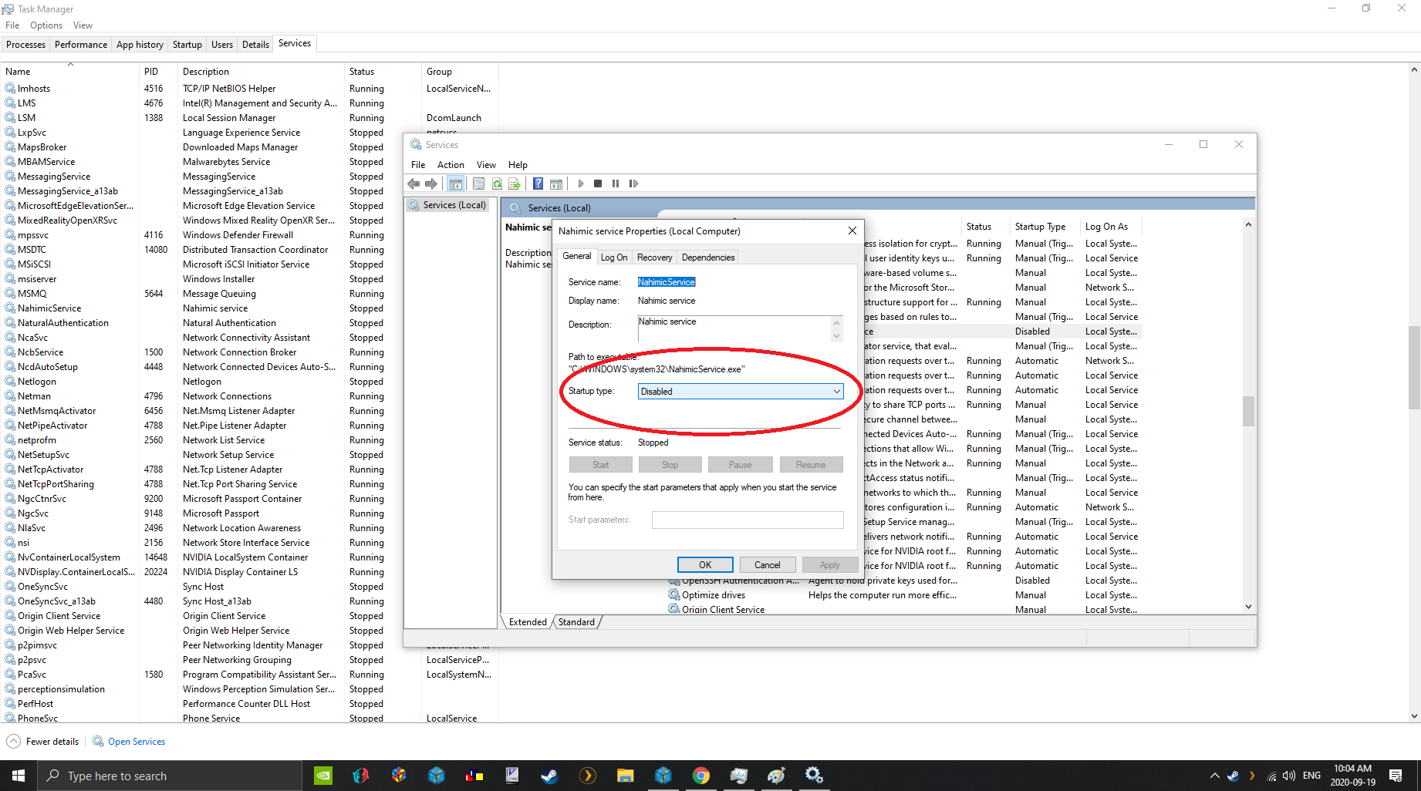1421x791 pixels.
Task: Close the Nahimic service Properties dialog
Action: (852, 231)
